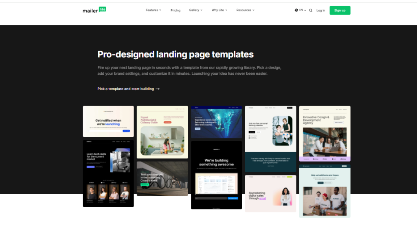Click the Pro-designed landing page templates heading
Screen dimensions: 417x227
click(175, 54)
